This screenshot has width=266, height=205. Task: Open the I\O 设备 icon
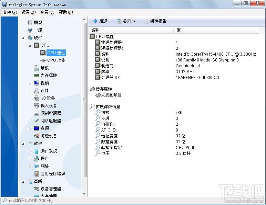[37, 98]
